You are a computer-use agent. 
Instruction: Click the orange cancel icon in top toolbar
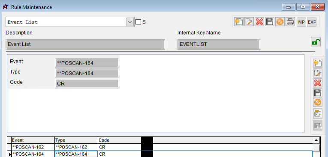click(280, 22)
